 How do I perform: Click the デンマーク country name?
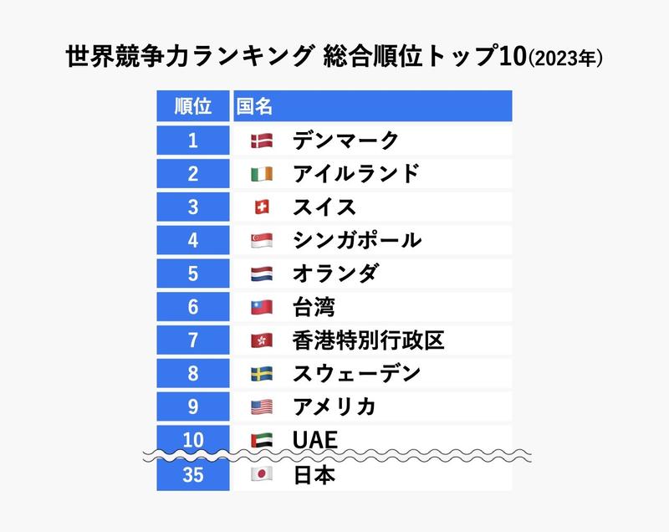click(345, 141)
